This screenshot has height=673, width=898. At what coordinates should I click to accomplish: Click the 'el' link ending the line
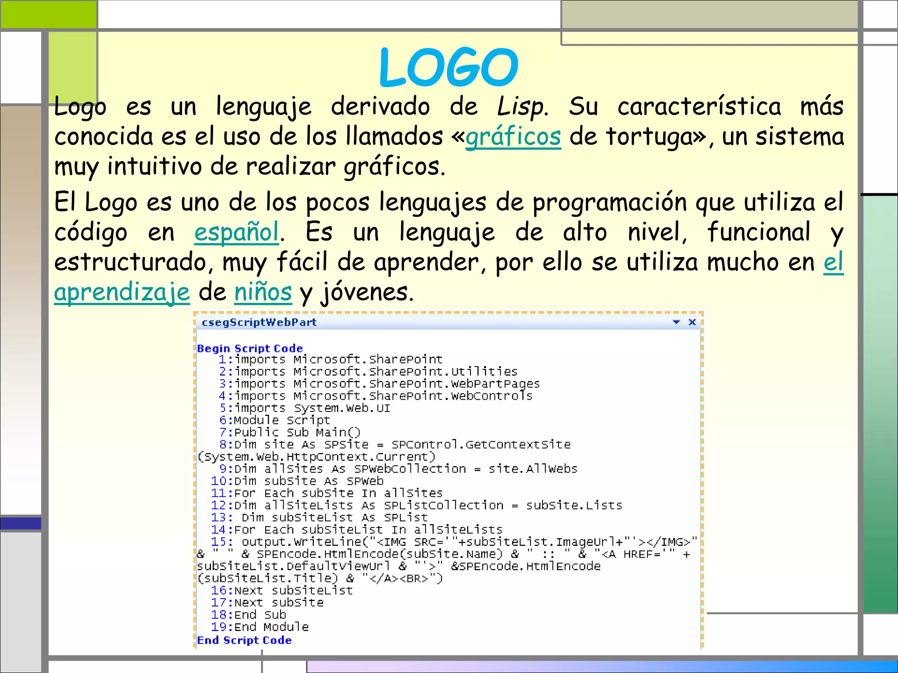coord(833,262)
